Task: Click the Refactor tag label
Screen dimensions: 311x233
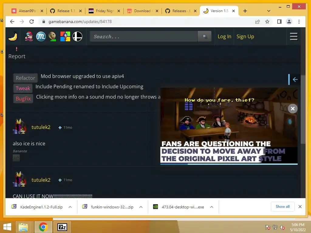Action: point(26,78)
